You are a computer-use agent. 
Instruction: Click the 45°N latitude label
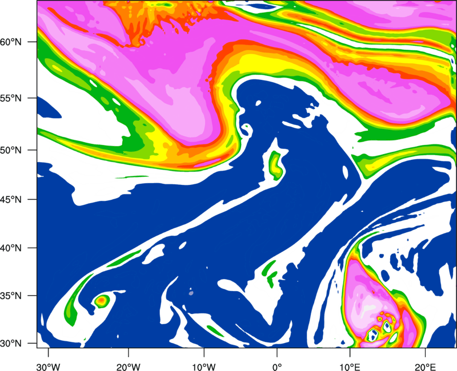coord(11,200)
